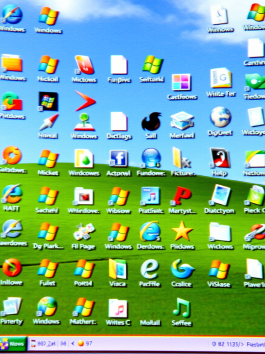Open the Viaca folder icon
Image resolution: width=265 pixels, height=354 pixels.
coord(118,269)
